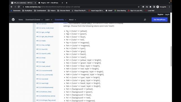The height and width of the screenshot is (102, 181).
Task: Open the MAMP bookmark
Action: pos(109,10)
